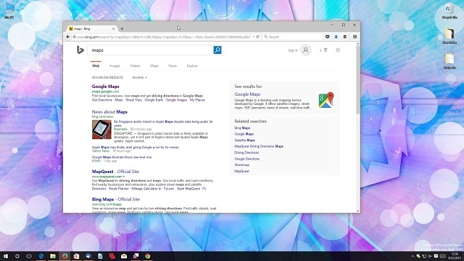Open the Windows Start menu
The height and width of the screenshot is (261, 464).
pyautogui.click(x=6, y=256)
